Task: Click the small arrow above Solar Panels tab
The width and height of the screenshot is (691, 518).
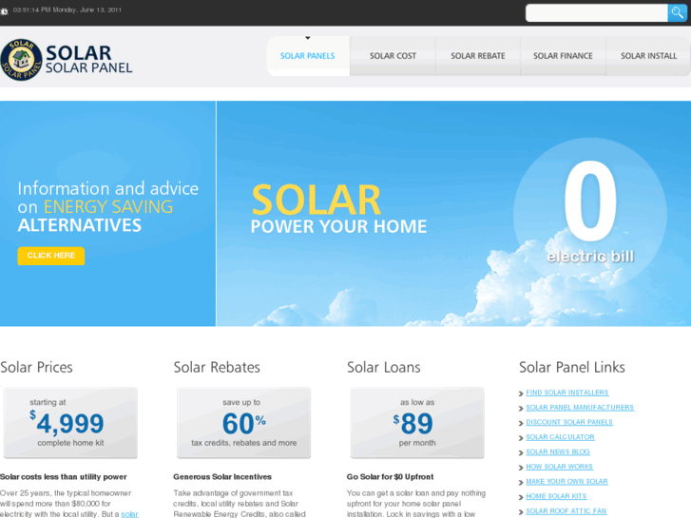Action: click(x=308, y=38)
